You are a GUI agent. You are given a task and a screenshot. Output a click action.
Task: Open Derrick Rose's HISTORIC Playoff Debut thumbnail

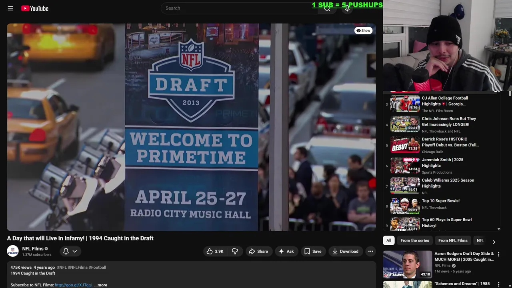(x=405, y=144)
